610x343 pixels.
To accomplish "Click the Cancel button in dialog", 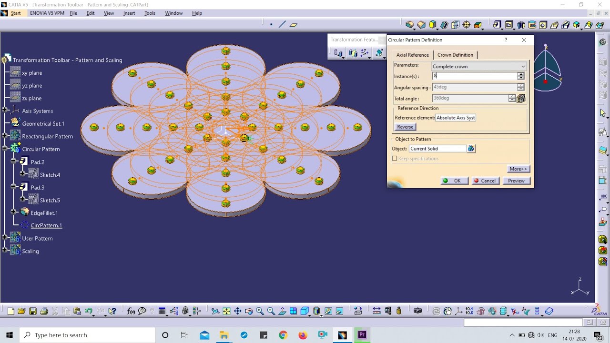I will tap(485, 181).
